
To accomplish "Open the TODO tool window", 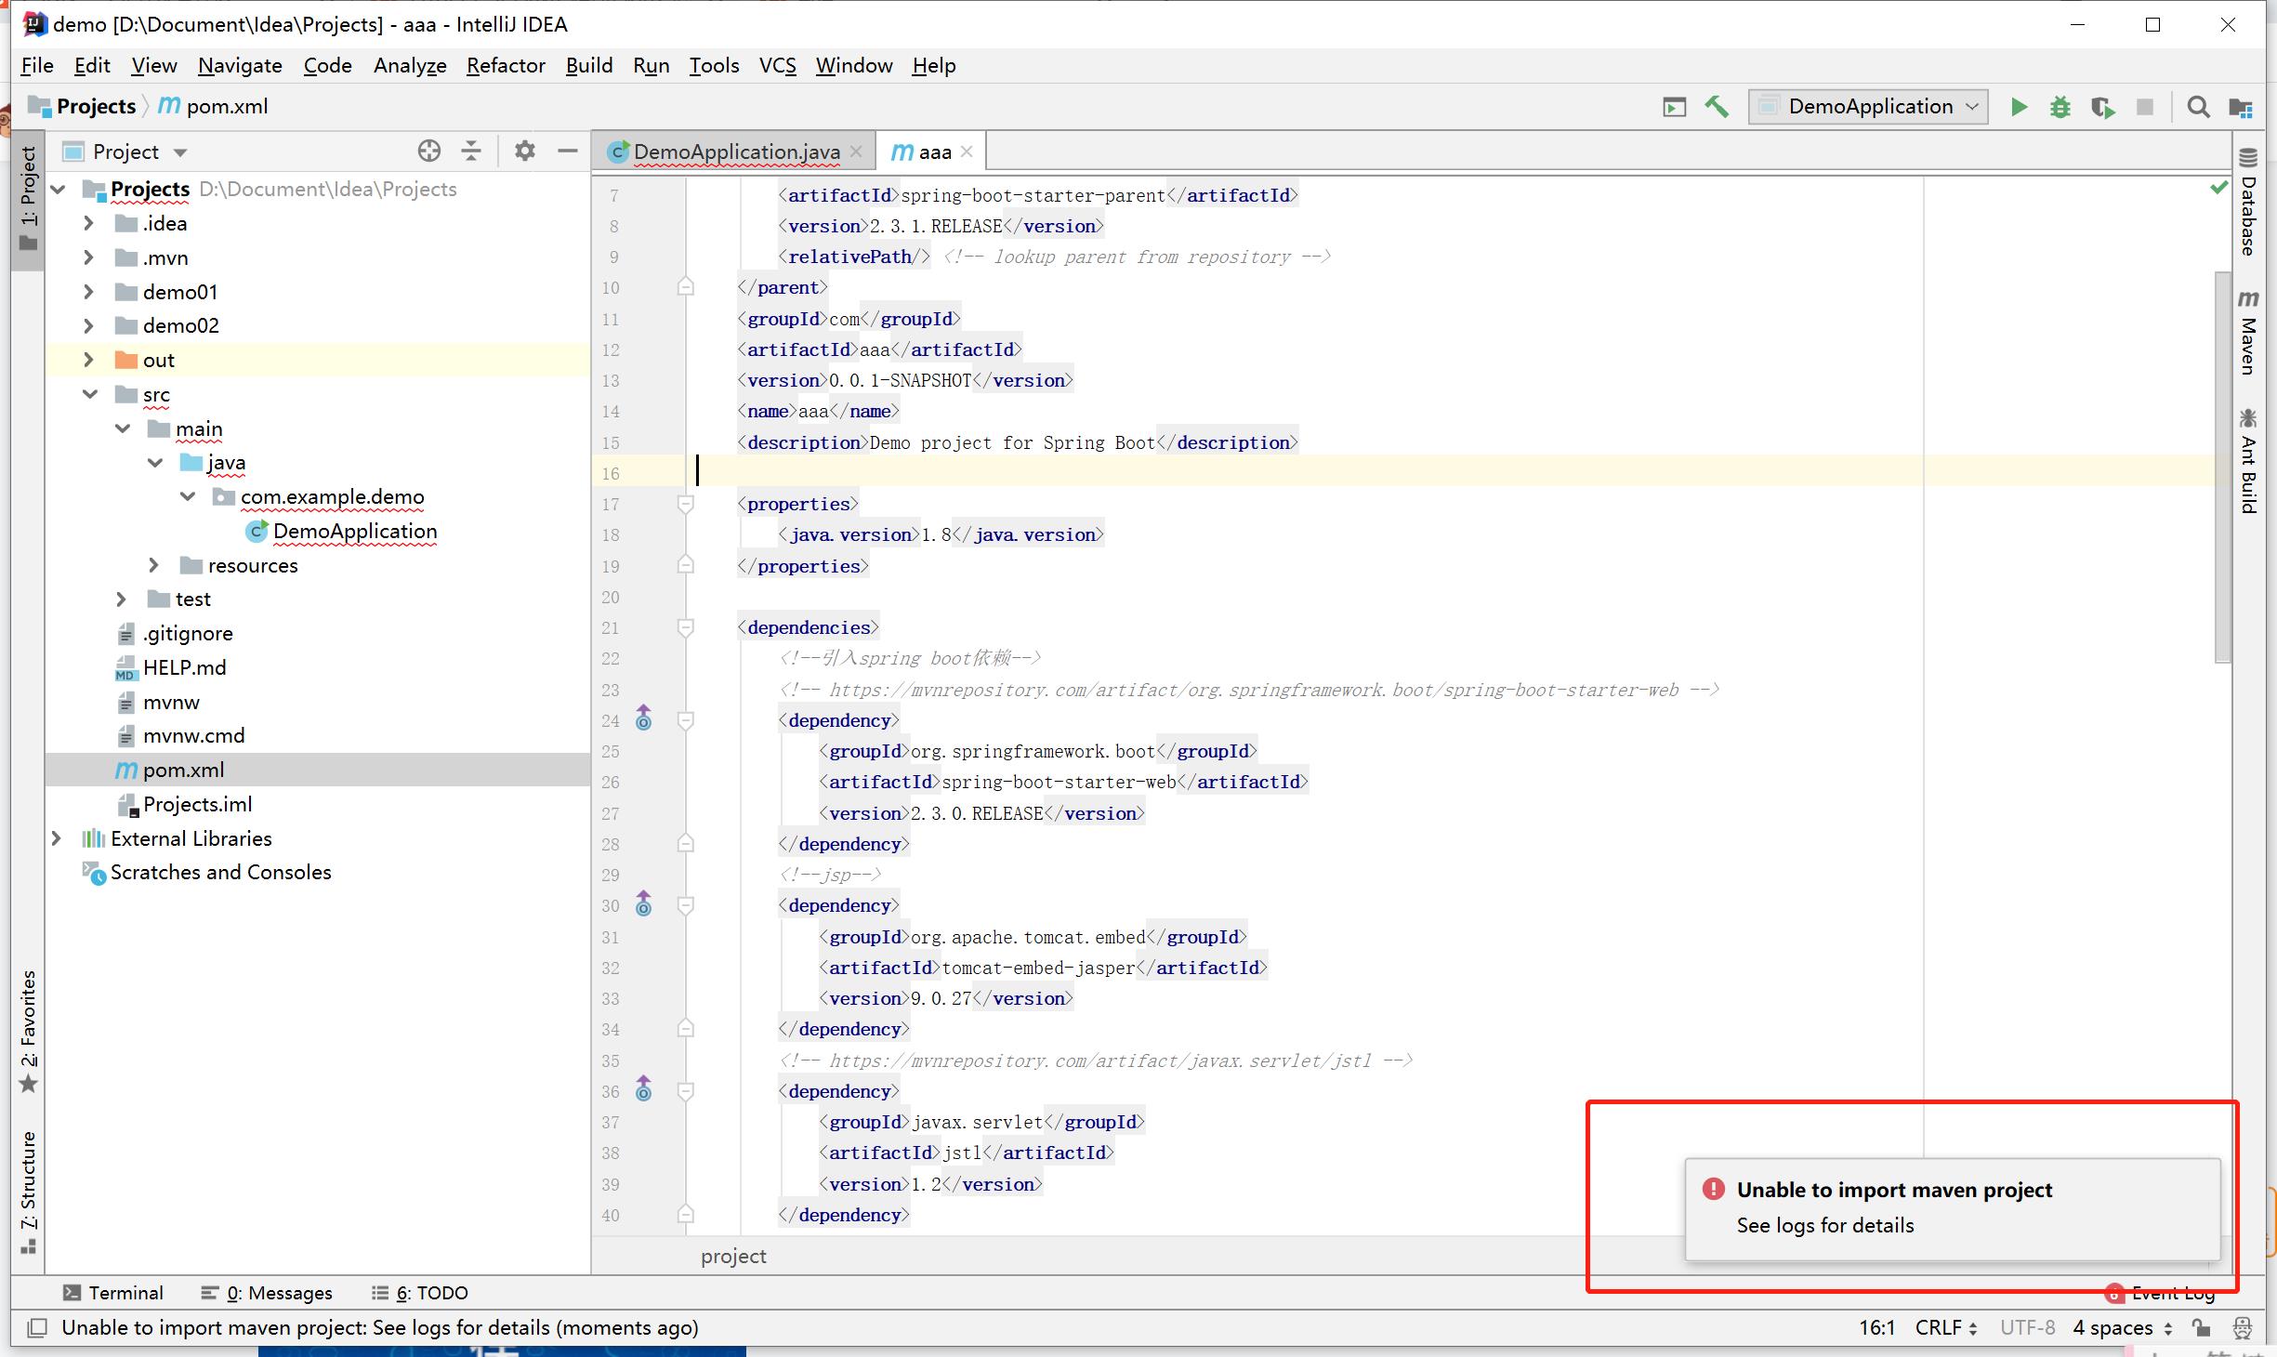I will pos(420,1293).
